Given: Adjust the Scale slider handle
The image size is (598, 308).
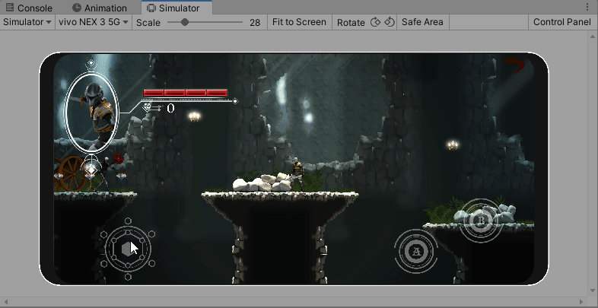Looking at the screenshot, I should click(185, 23).
